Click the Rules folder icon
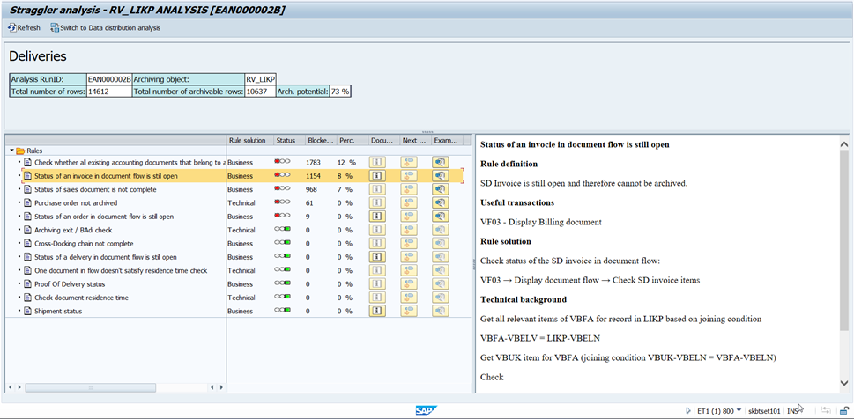854x419 pixels. click(x=20, y=151)
